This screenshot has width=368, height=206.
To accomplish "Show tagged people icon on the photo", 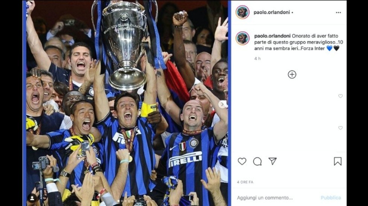I will point(32,198).
